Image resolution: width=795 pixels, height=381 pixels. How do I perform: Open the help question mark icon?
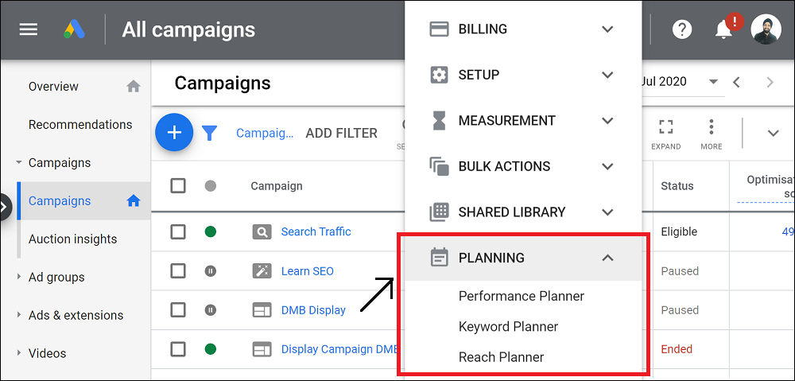[682, 29]
